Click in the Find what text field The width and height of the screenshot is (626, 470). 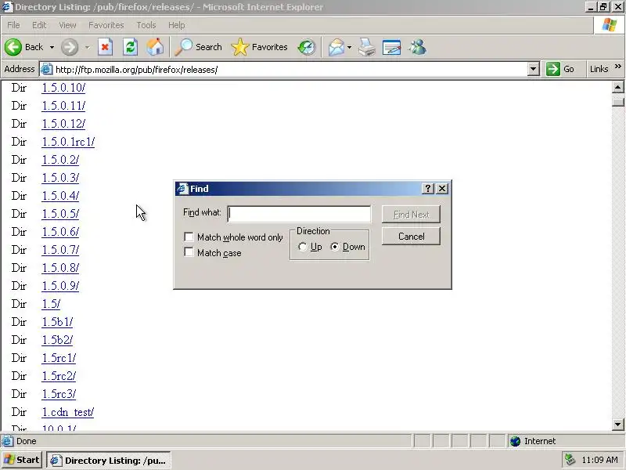pos(299,214)
